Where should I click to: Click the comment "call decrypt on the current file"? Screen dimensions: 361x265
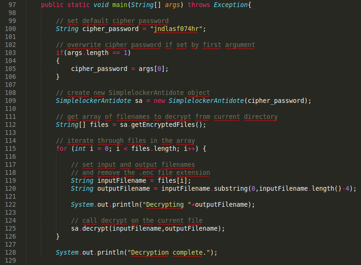coord(142,220)
